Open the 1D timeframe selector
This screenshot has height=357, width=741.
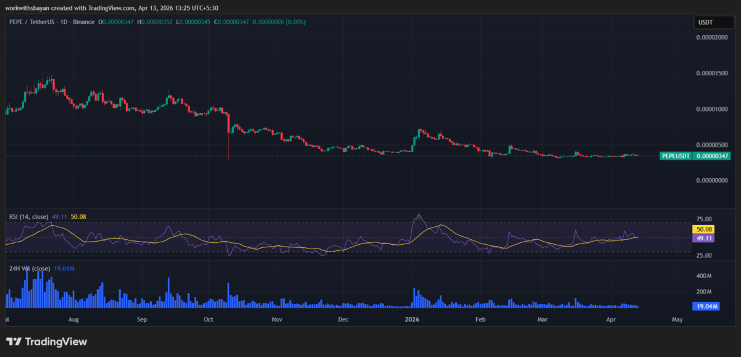coord(64,22)
